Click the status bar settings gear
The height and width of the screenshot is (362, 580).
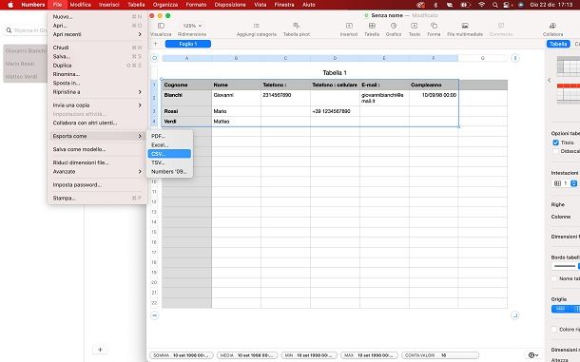pos(533,355)
